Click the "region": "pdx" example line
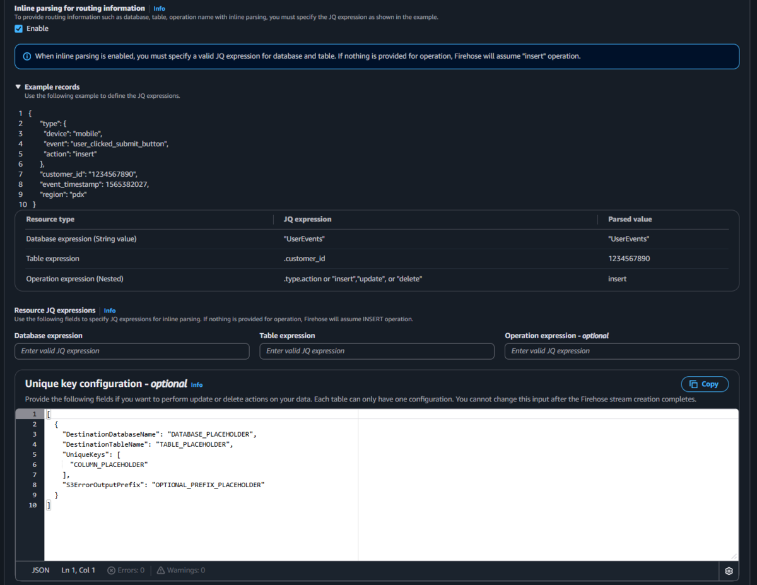 63,194
